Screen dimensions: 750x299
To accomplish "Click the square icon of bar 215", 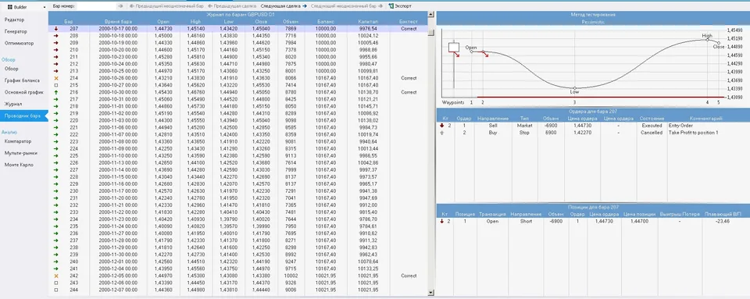I will (x=56, y=85).
